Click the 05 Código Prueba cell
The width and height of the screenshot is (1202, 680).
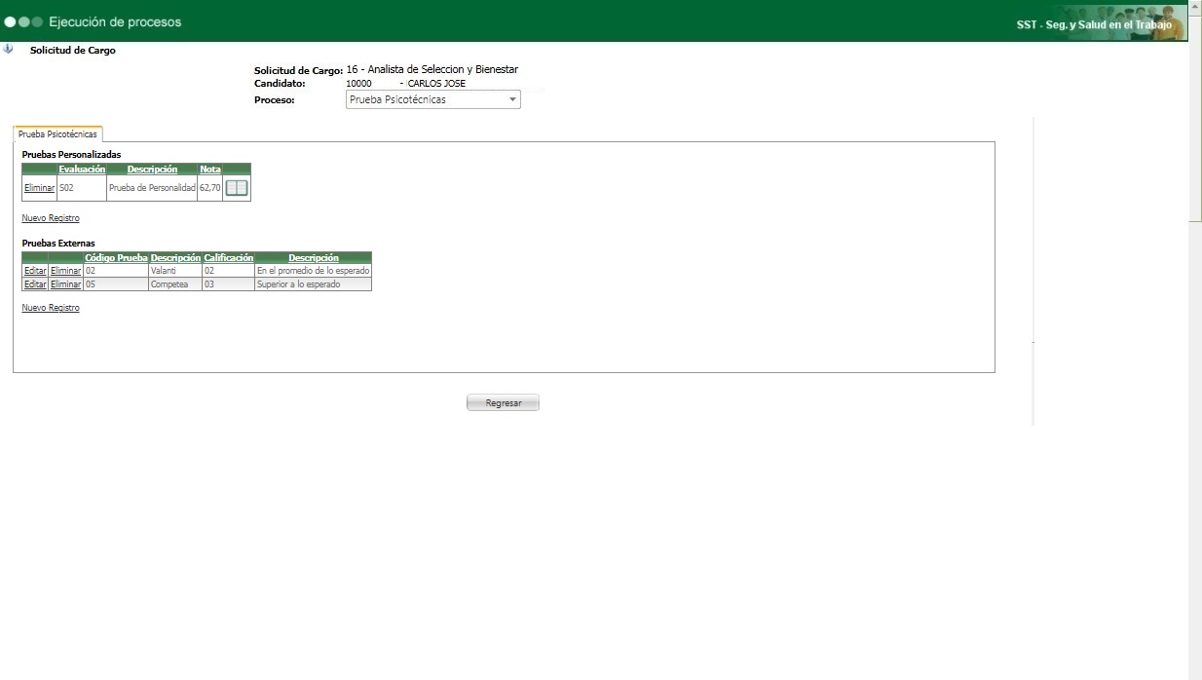point(116,284)
